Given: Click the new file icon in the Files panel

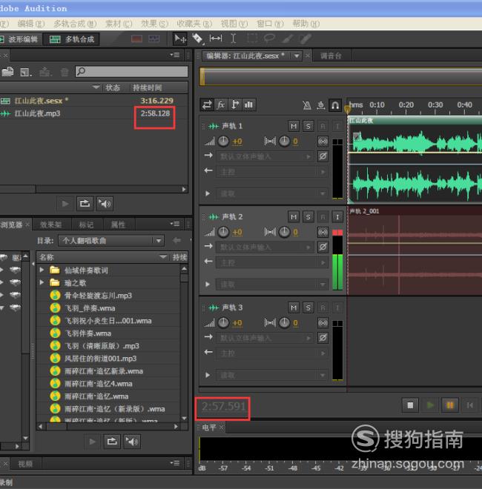Looking at the screenshot, I should (x=26, y=73).
